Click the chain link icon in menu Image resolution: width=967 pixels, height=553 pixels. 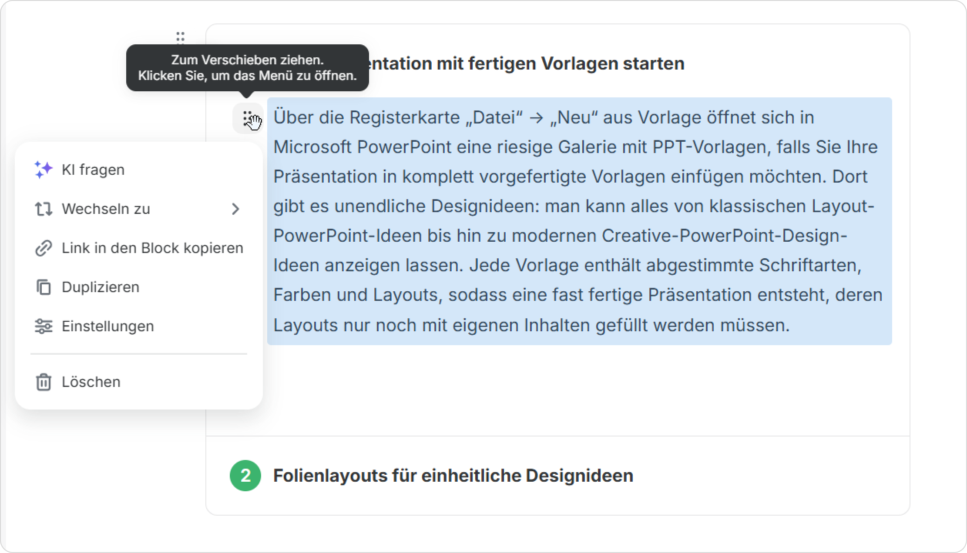[x=44, y=248]
